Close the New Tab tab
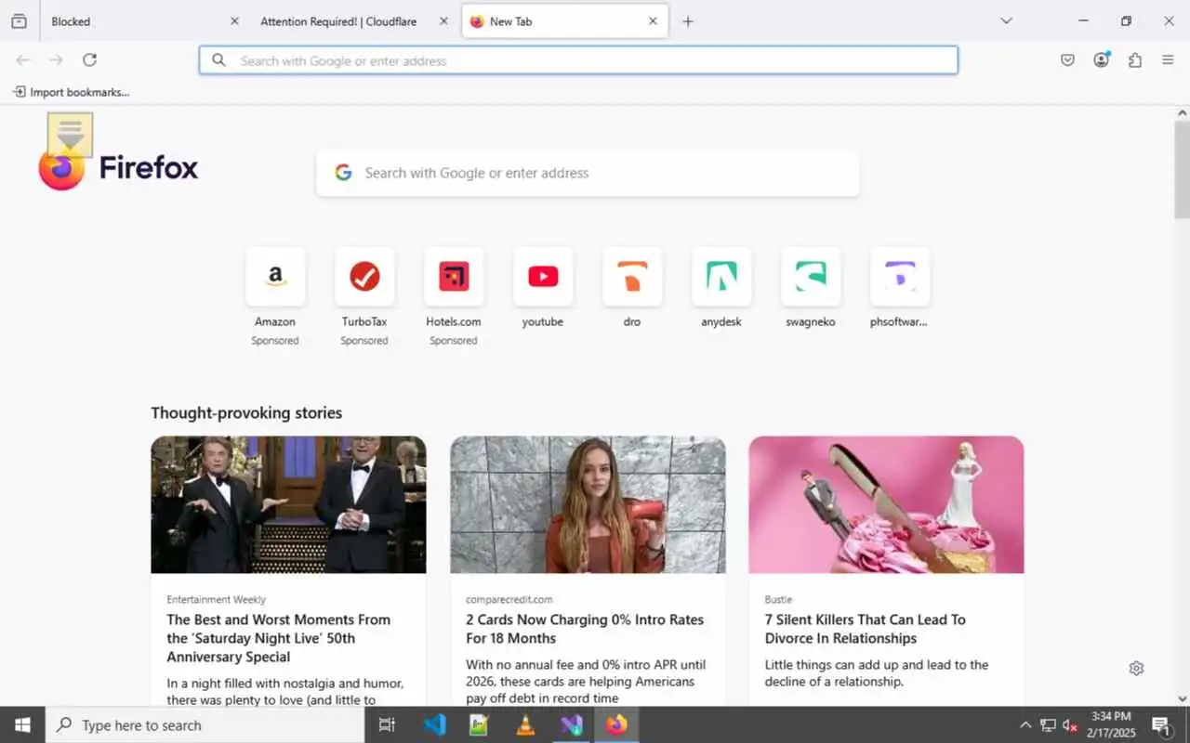This screenshot has height=743, width=1190. 653,21
